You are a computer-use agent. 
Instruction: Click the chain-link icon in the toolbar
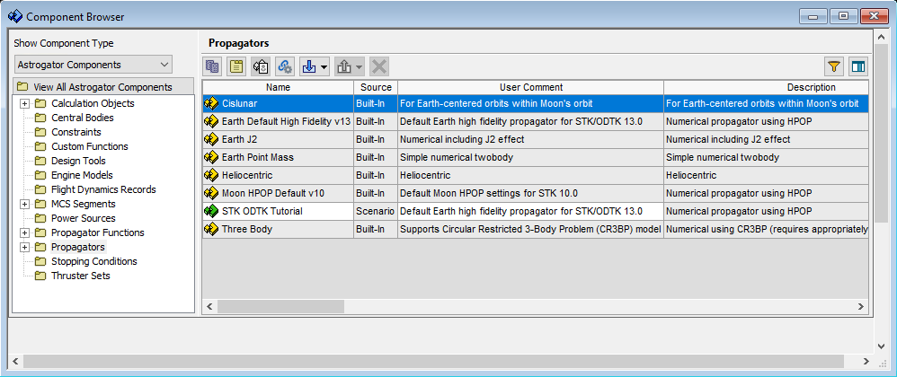click(285, 66)
